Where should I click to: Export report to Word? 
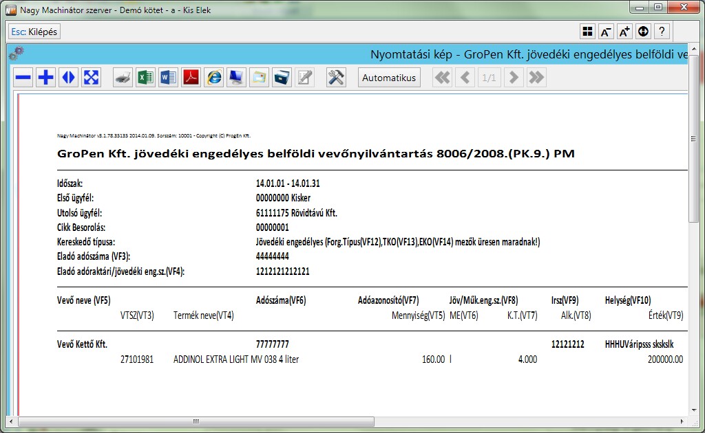(x=168, y=78)
